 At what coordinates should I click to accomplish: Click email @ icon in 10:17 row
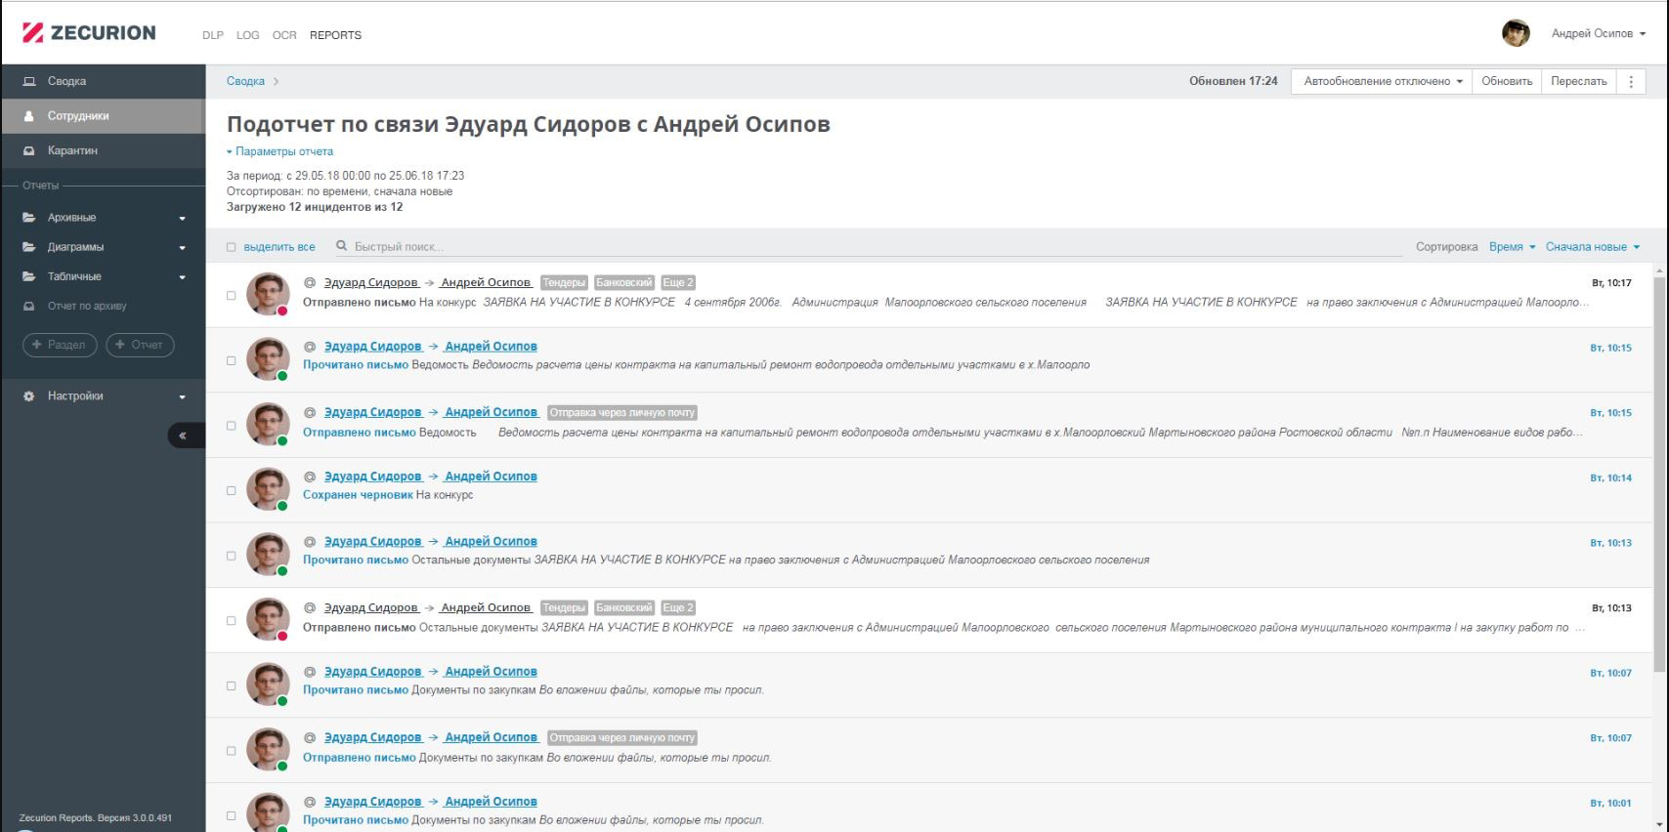pos(310,282)
